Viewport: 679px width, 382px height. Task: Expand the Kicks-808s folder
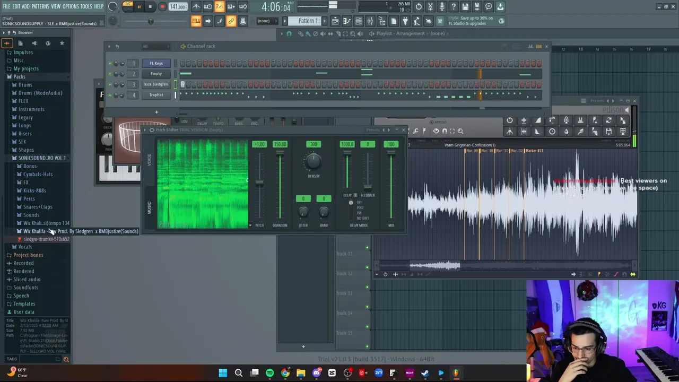tap(34, 190)
